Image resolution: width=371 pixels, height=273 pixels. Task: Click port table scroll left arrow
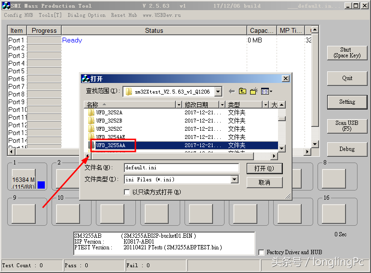click(x=11, y=151)
